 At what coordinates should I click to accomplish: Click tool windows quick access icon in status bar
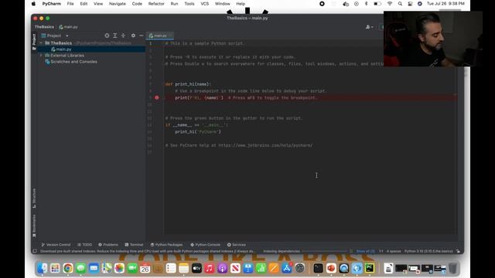[35, 251]
